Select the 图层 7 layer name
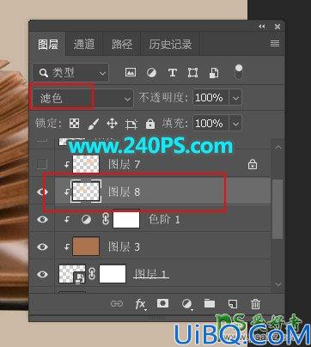311x347 pixels. coord(124,164)
